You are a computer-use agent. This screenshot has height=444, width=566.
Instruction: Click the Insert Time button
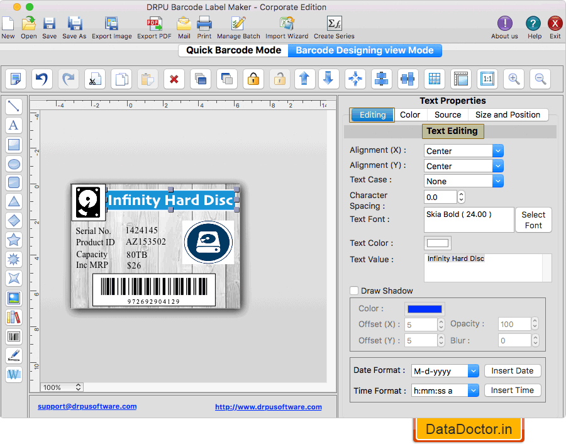(512, 390)
